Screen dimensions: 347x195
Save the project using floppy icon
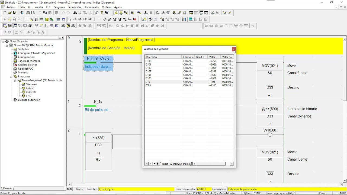(x=15, y=13)
